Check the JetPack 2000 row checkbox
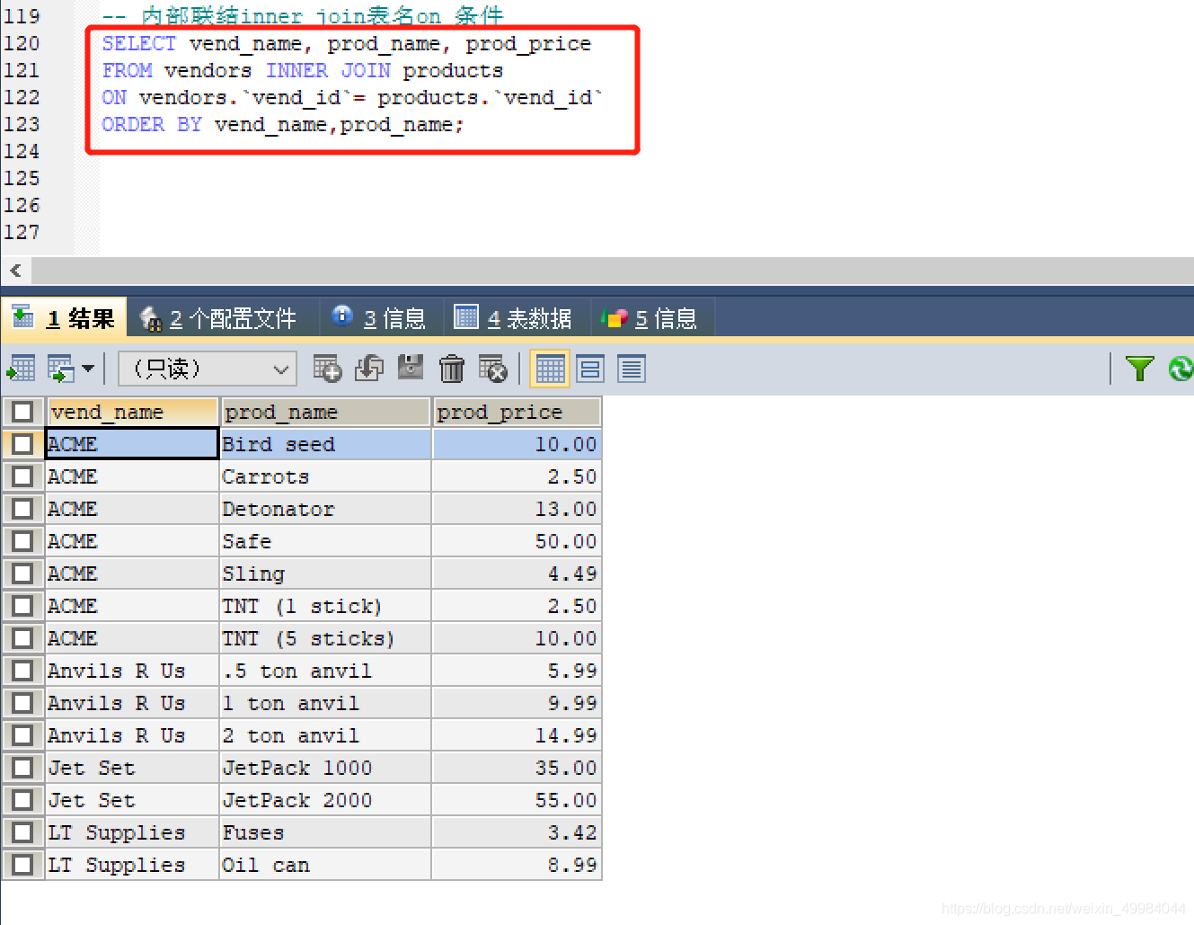This screenshot has width=1194, height=925. (x=22, y=800)
